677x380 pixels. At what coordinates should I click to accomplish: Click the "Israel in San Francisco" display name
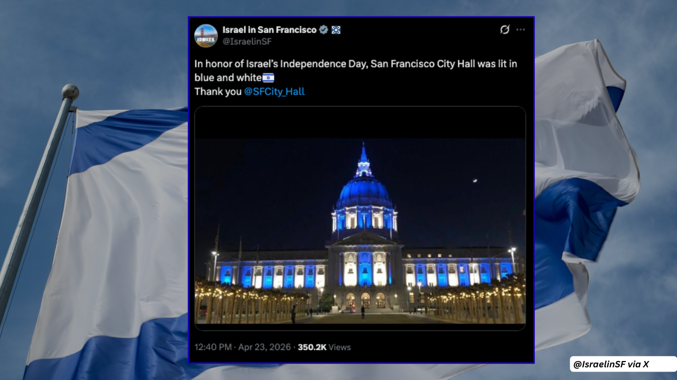coord(269,30)
